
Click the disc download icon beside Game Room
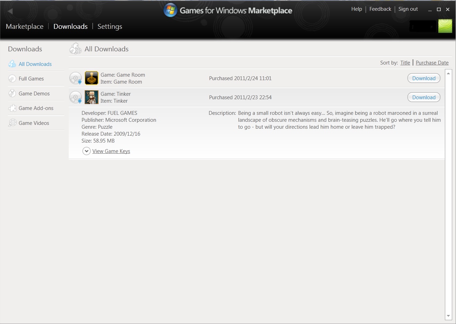coord(76,78)
